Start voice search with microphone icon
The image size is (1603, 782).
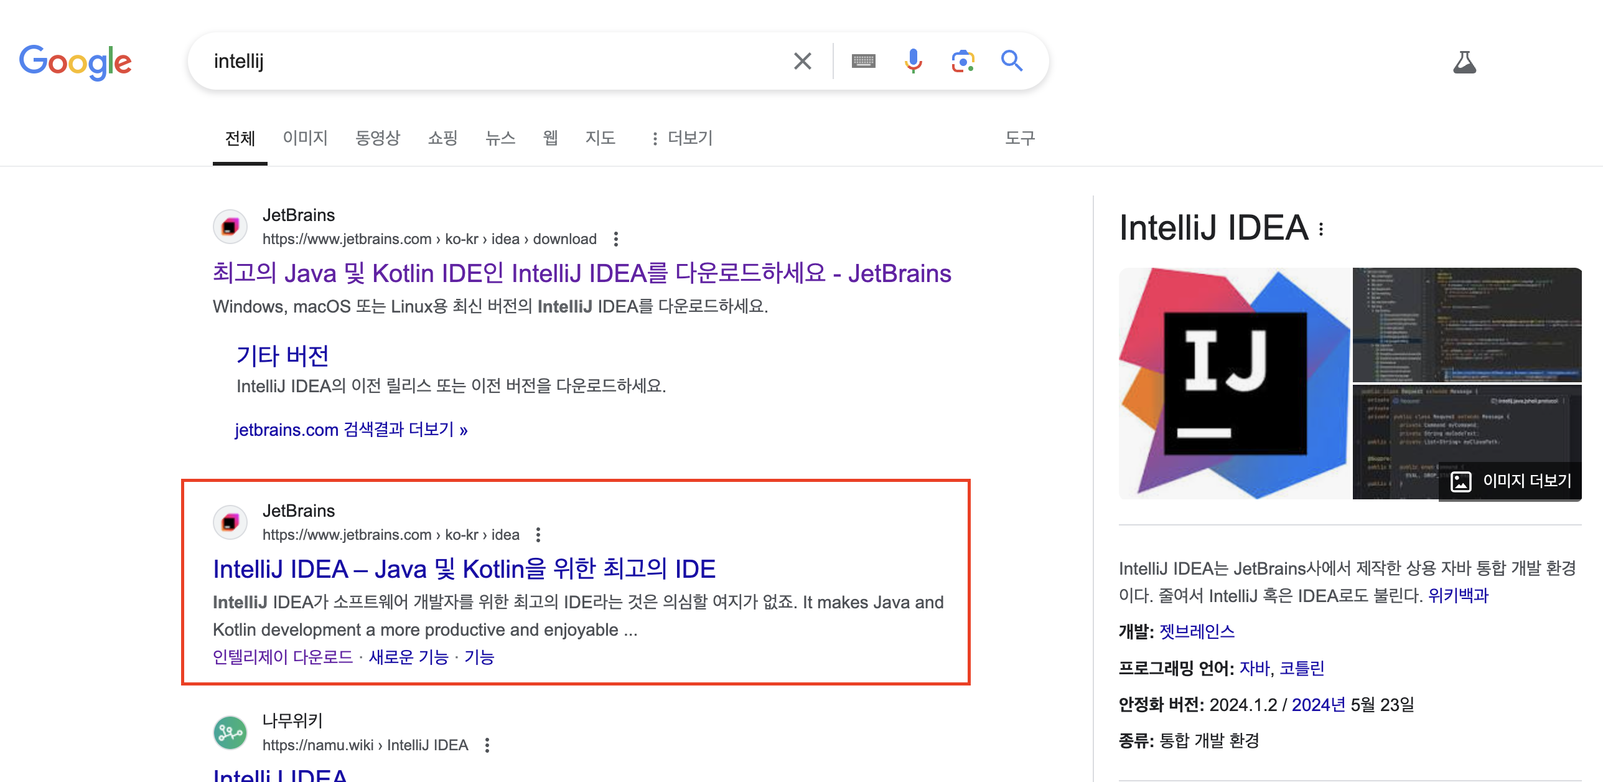coord(913,61)
